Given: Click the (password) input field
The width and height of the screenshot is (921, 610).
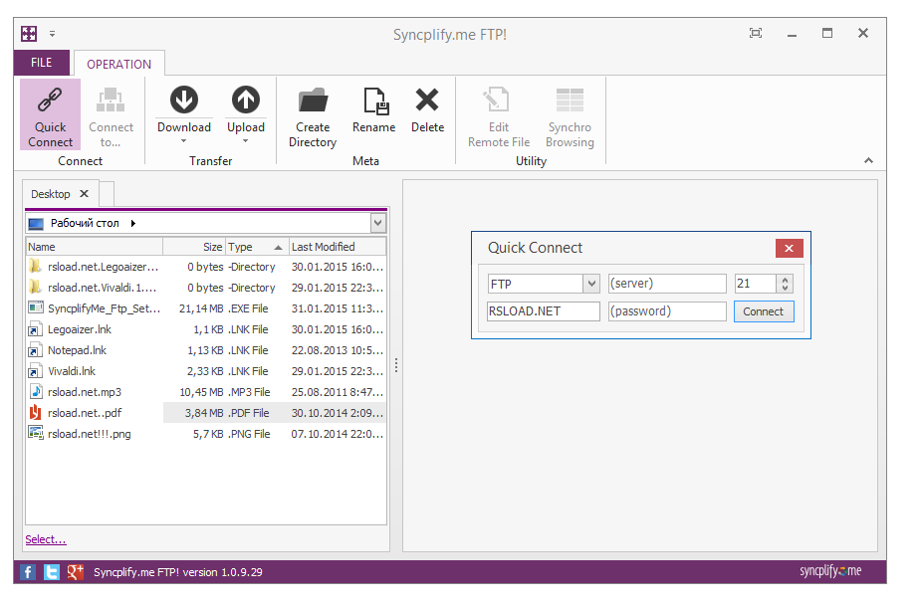Looking at the screenshot, I should 667,311.
